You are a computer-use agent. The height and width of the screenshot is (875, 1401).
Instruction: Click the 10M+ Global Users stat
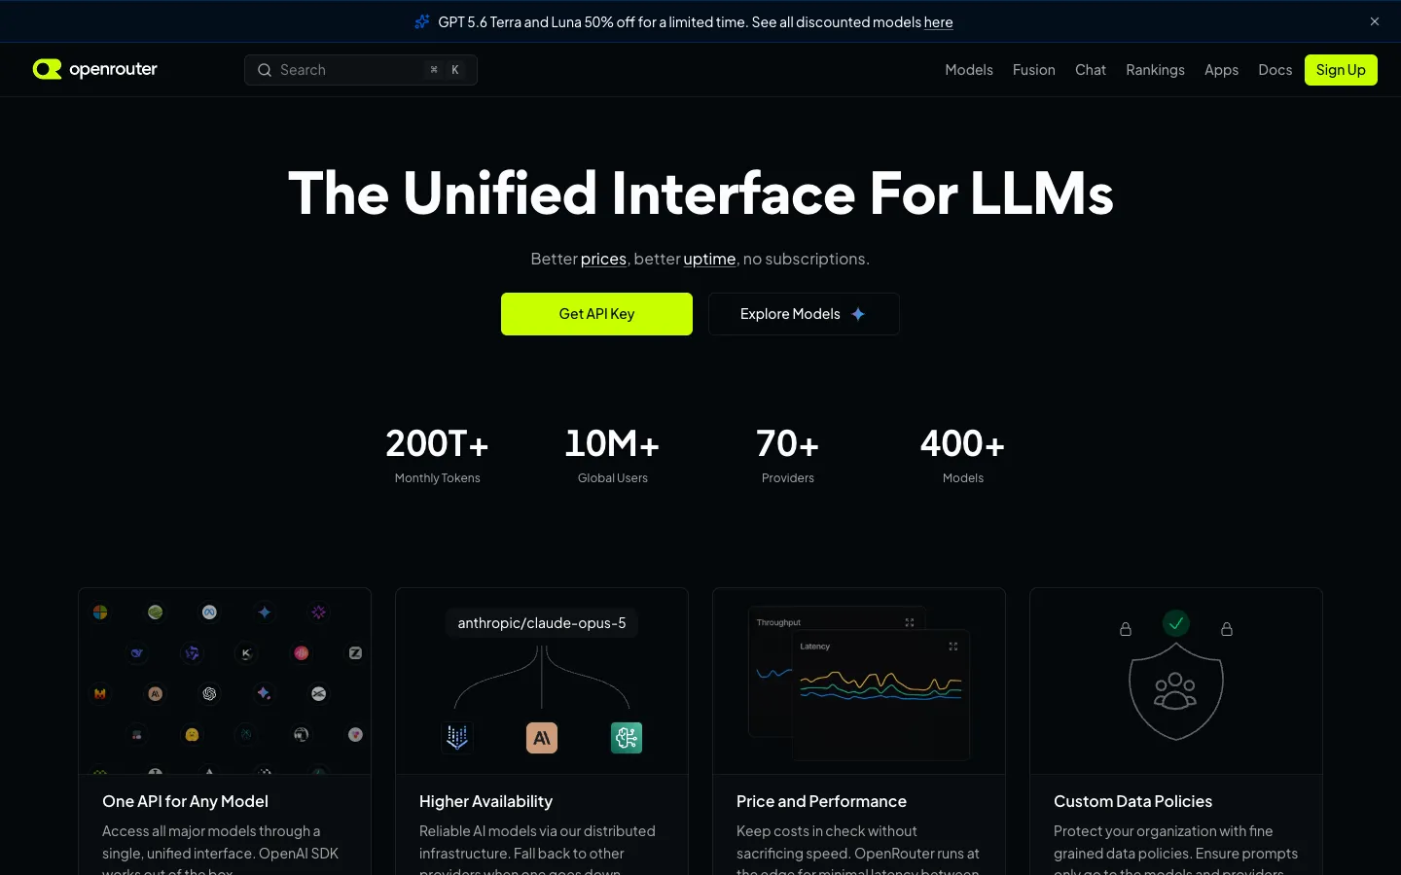point(612,455)
